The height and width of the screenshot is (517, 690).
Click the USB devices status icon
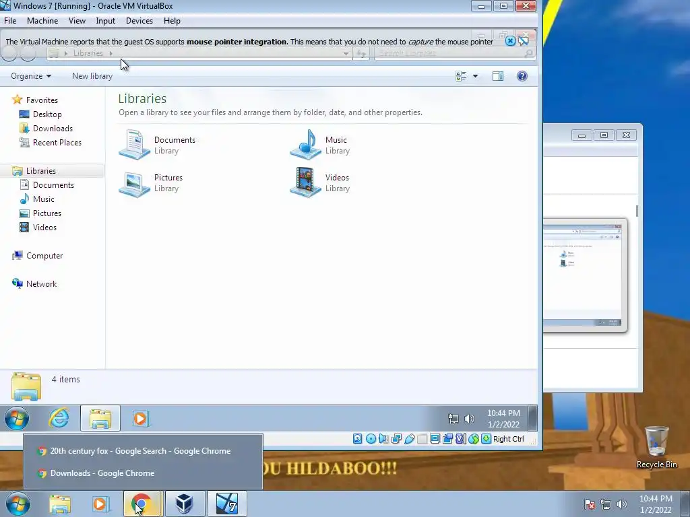tap(409, 439)
